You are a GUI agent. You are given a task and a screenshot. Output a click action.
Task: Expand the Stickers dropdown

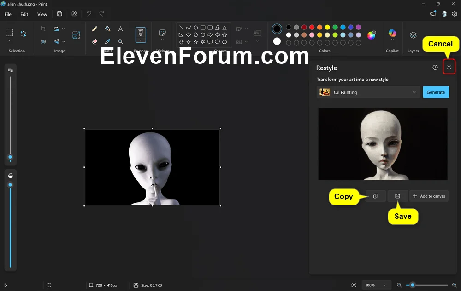point(162,35)
